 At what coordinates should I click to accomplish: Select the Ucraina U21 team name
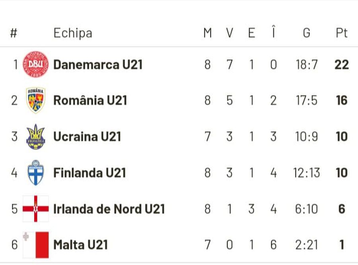coord(87,136)
